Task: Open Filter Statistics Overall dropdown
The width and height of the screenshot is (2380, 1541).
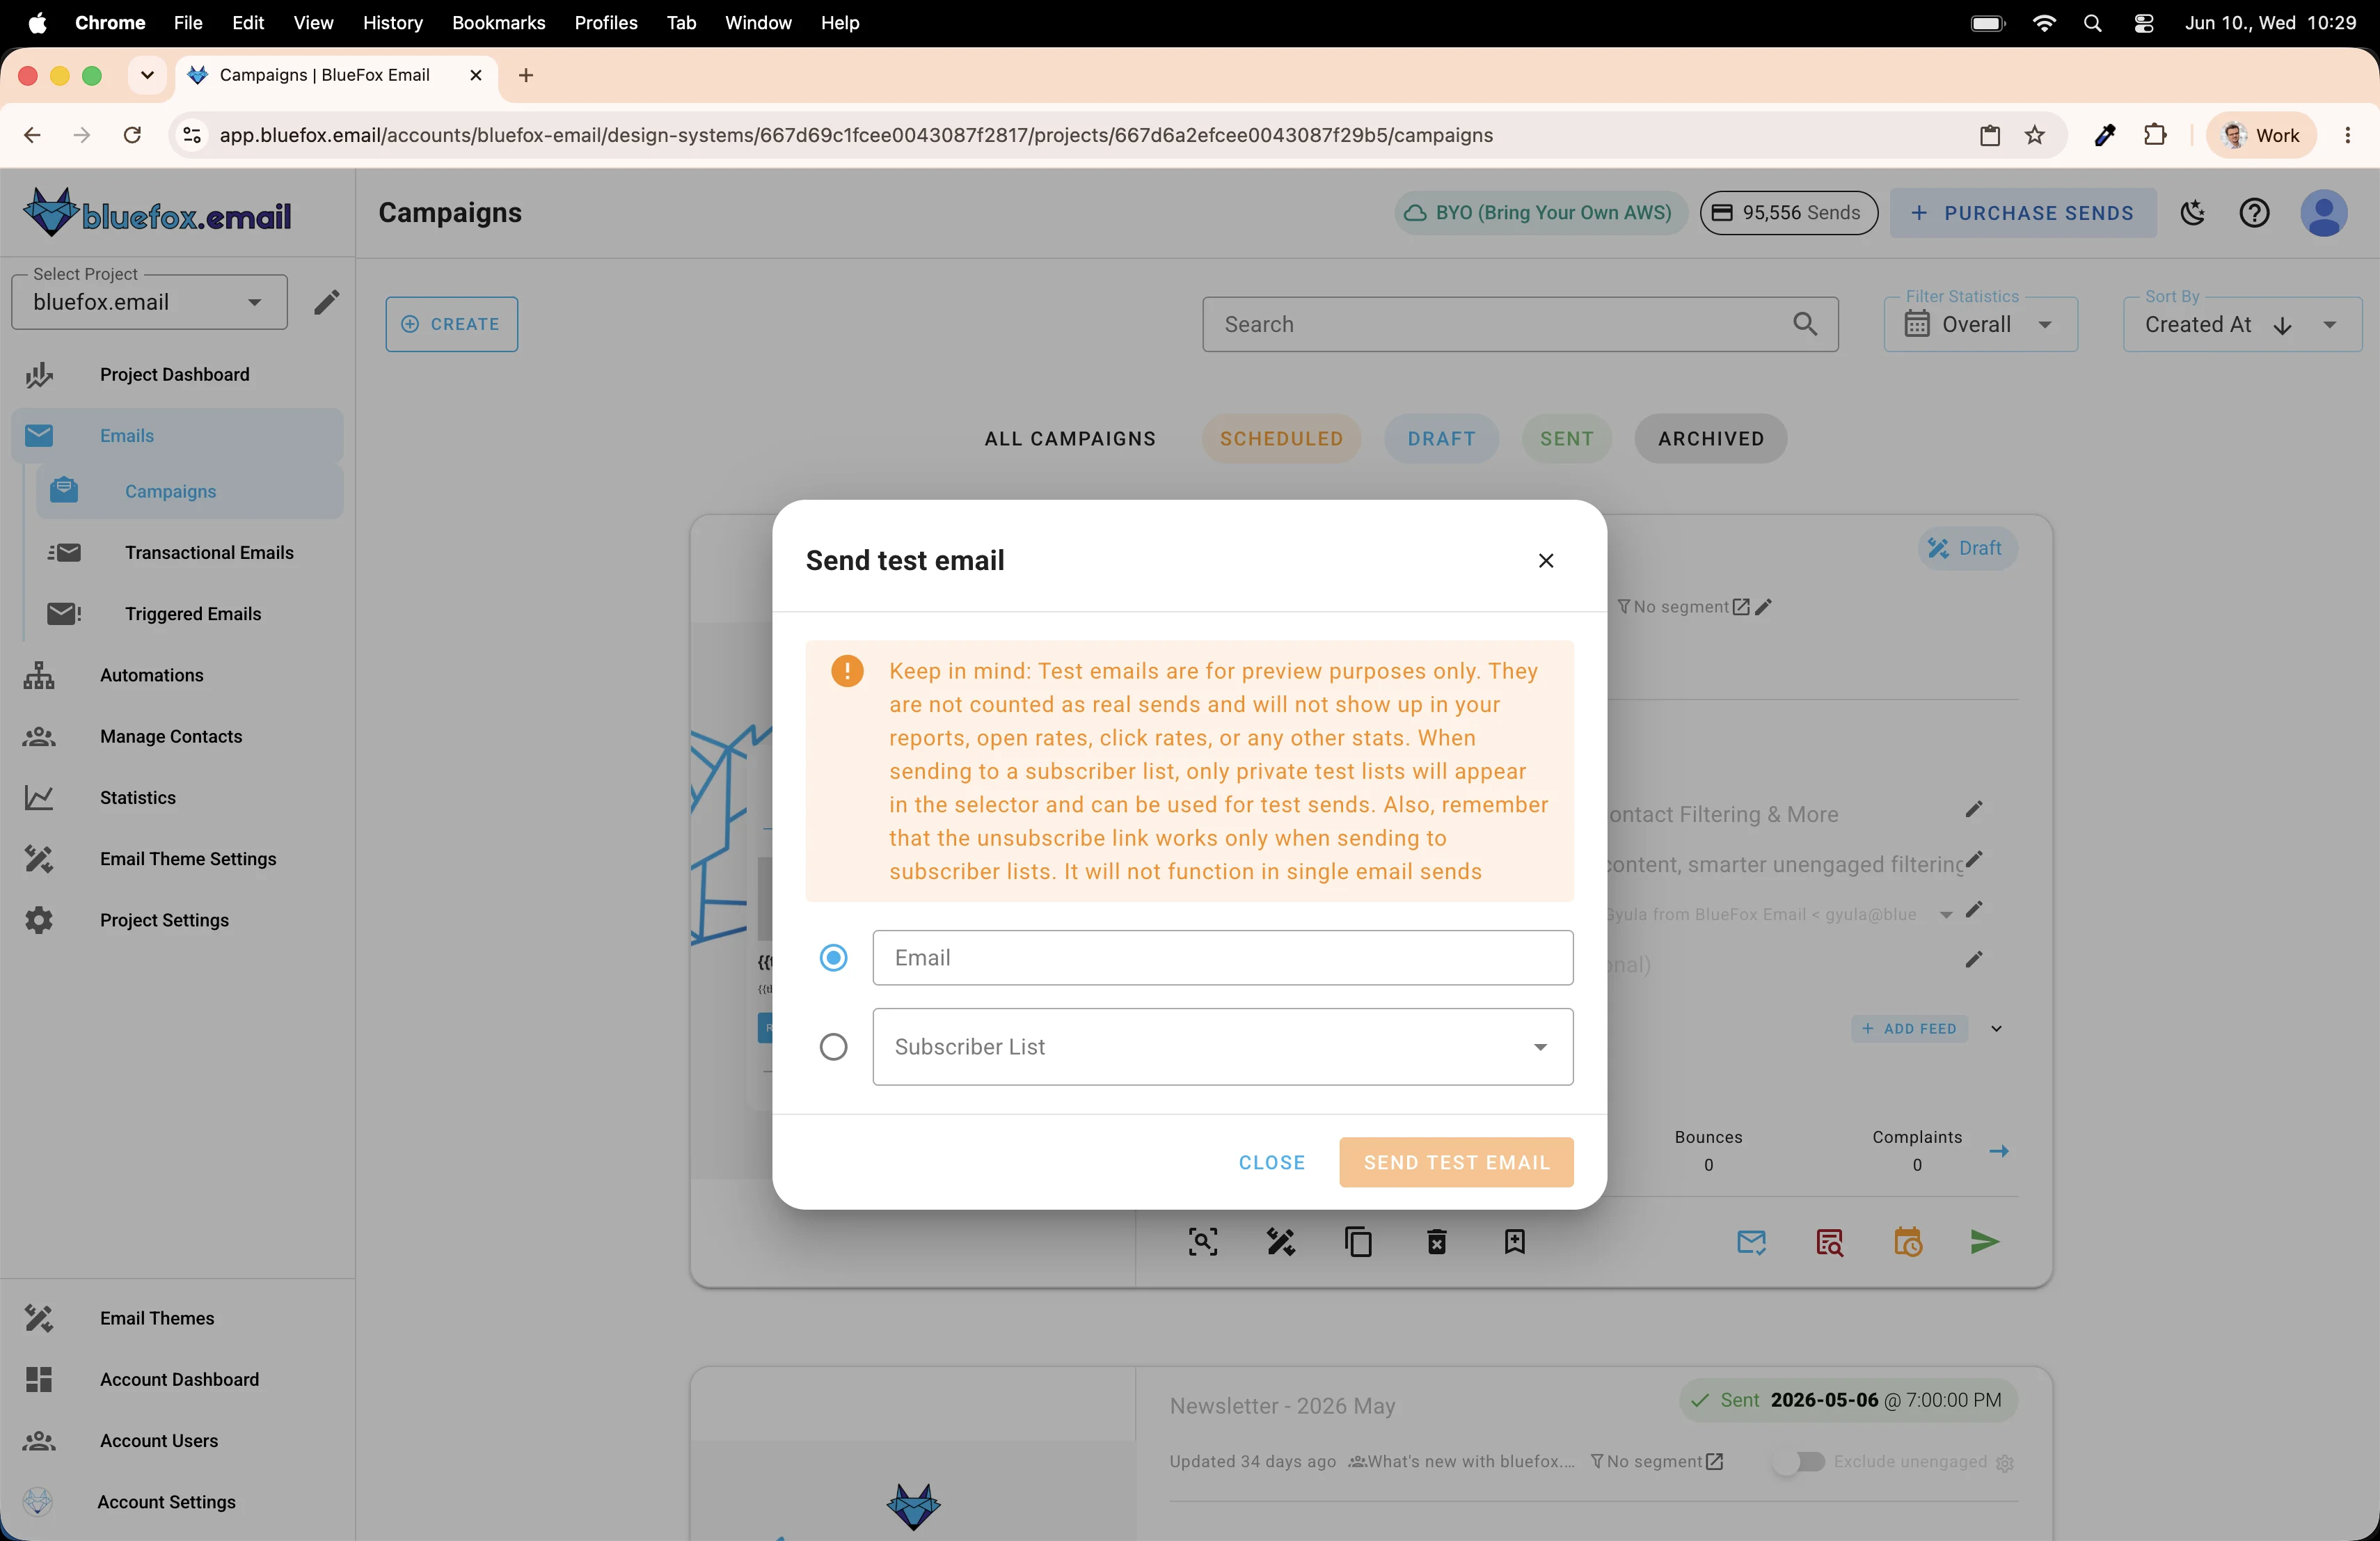Action: (1980, 324)
